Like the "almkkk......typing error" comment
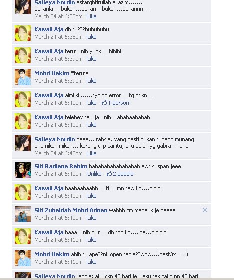The width and height of the screenshot is (234, 280). [92, 103]
